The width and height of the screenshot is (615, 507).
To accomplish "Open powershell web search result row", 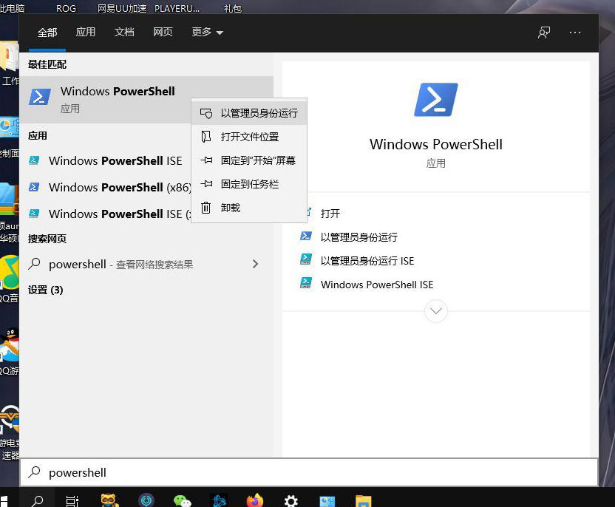I will point(146,265).
